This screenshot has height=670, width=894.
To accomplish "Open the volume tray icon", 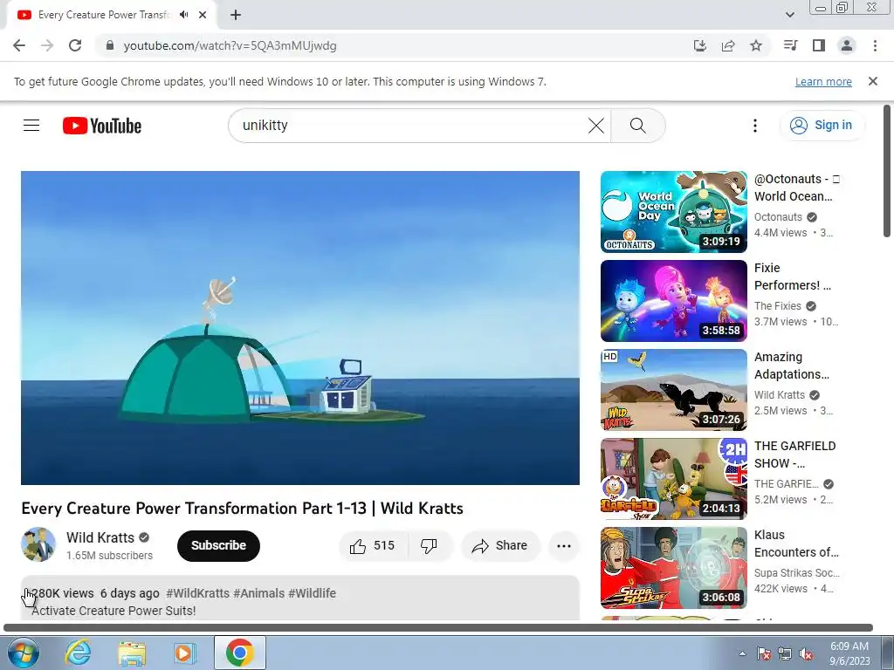I will [806, 653].
